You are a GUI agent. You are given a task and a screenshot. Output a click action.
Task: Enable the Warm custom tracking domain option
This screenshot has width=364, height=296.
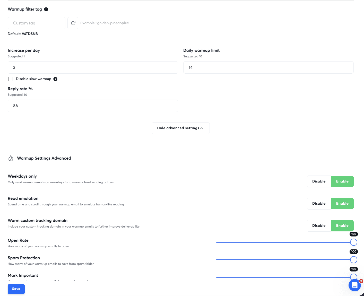pos(342,225)
